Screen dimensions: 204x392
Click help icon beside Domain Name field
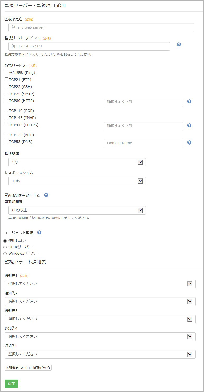[x=189, y=142]
